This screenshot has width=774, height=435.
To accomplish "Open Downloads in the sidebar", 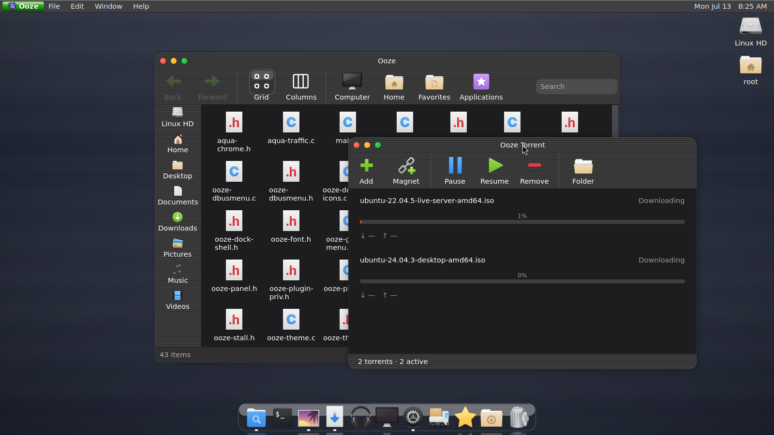I will pyautogui.click(x=178, y=222).
